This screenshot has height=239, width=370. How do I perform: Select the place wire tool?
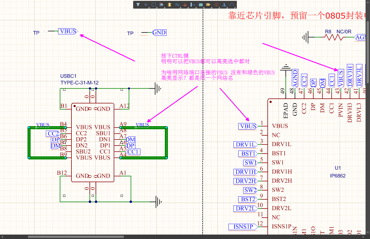[x=177, y=5]
